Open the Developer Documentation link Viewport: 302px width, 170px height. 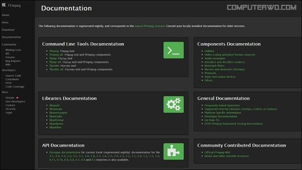coord(221,116)
